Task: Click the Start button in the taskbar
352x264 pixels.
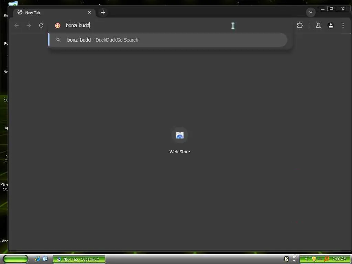Action: point(16,259)
